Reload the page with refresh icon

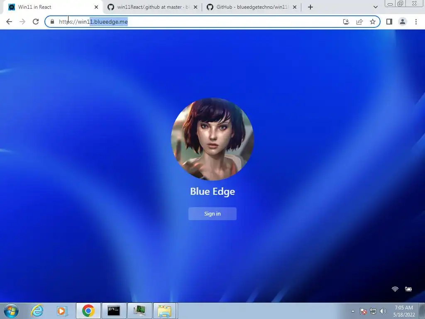36,22
